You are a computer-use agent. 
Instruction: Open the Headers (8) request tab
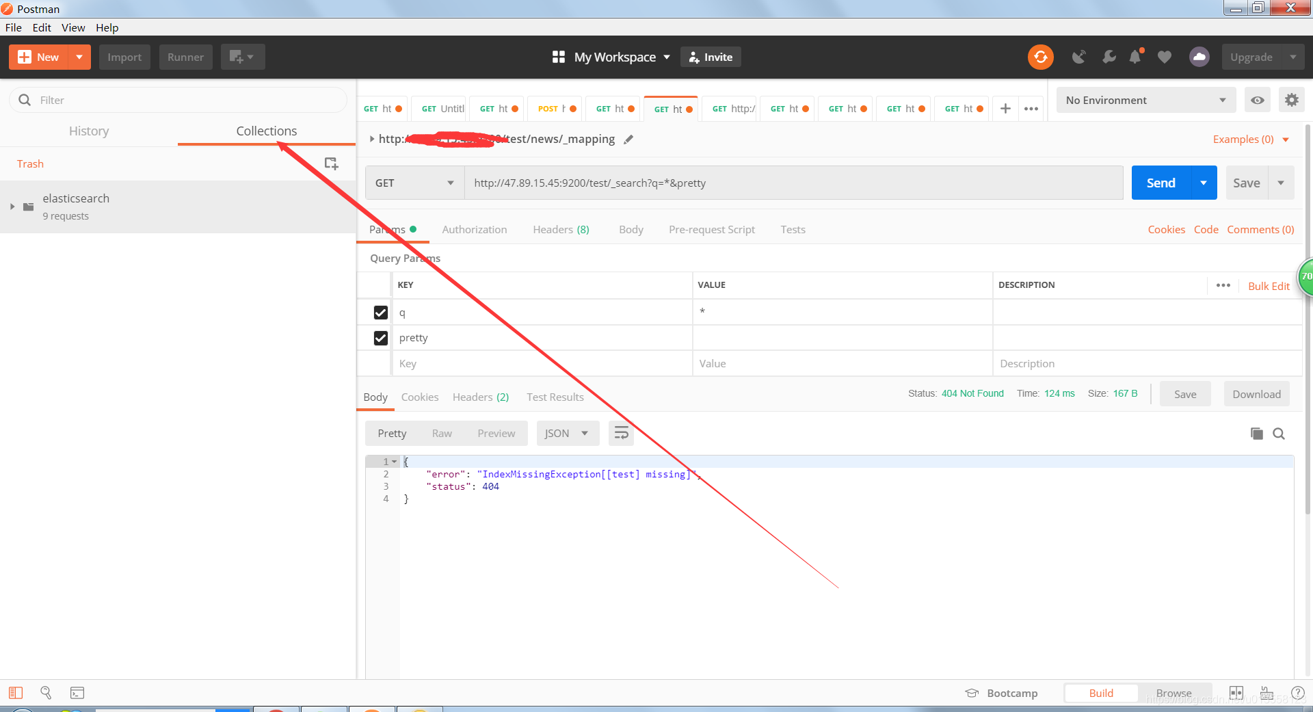click(x=561, y=229)
